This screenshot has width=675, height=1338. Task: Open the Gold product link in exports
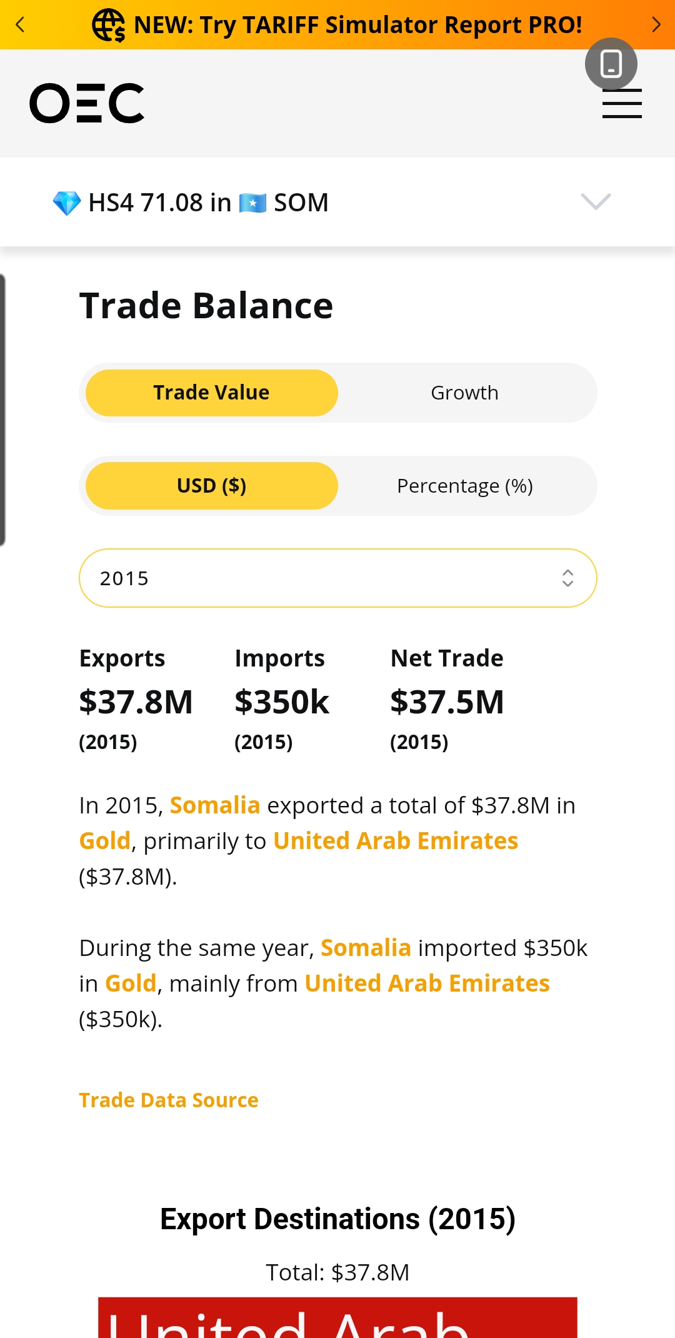click(105, 841)
